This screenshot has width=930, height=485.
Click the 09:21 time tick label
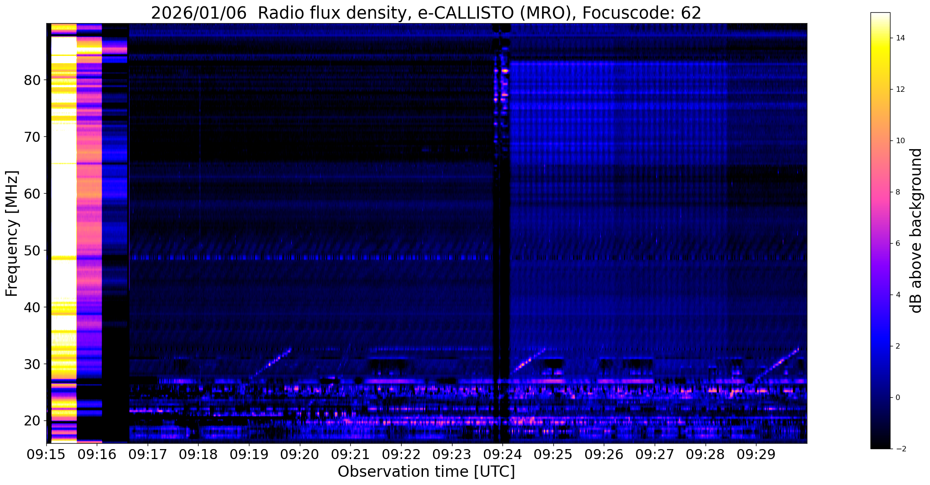(350, 454)
